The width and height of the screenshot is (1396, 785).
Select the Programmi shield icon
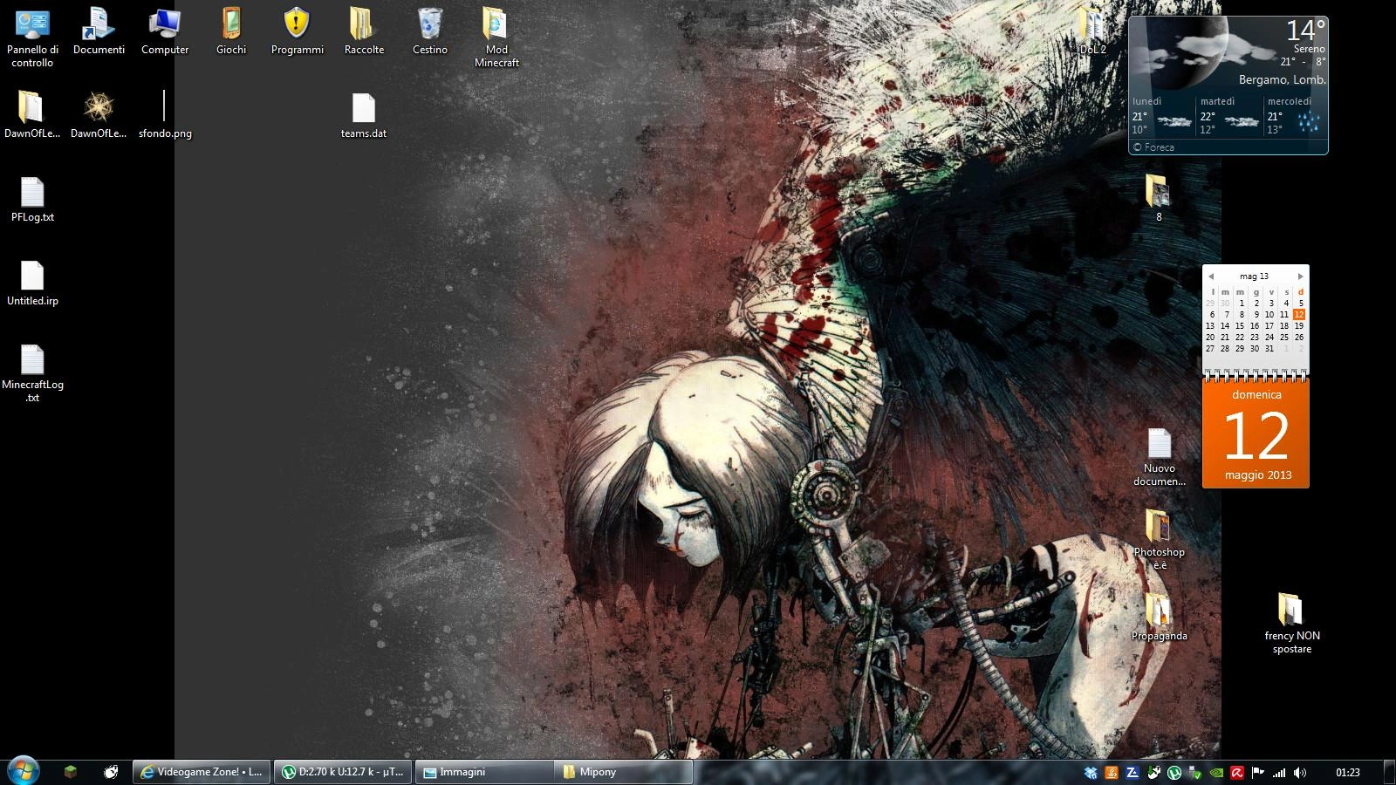(298, 32)
